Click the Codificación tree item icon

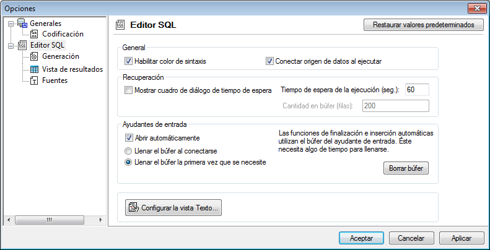[x=35, y=34]
